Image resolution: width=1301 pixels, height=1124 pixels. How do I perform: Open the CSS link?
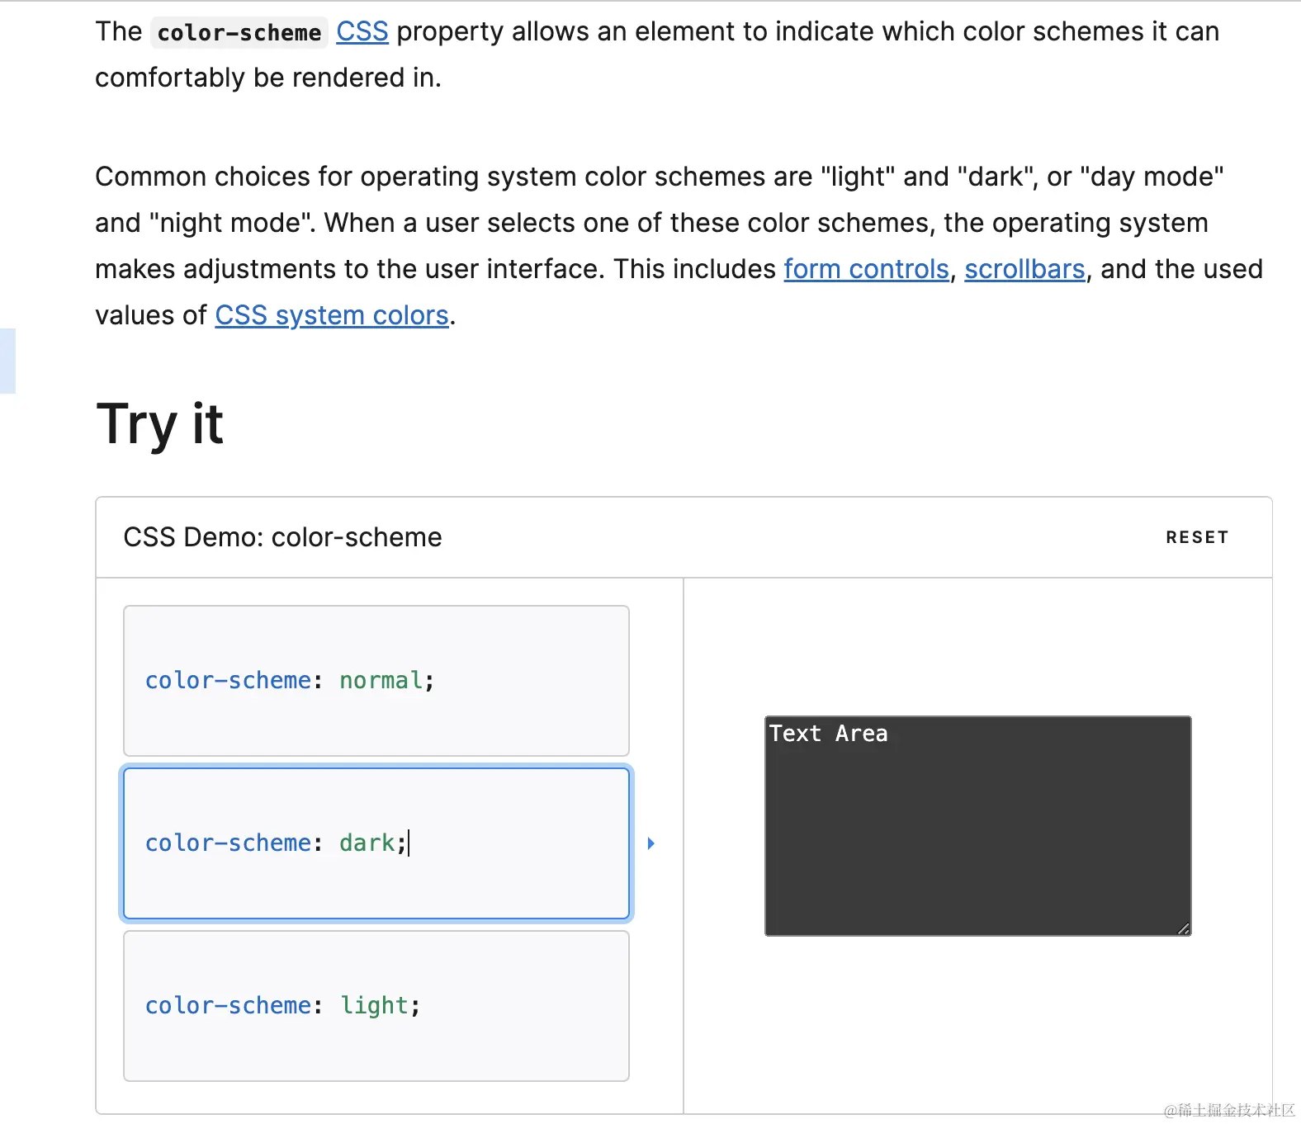[x=362, y=31]
